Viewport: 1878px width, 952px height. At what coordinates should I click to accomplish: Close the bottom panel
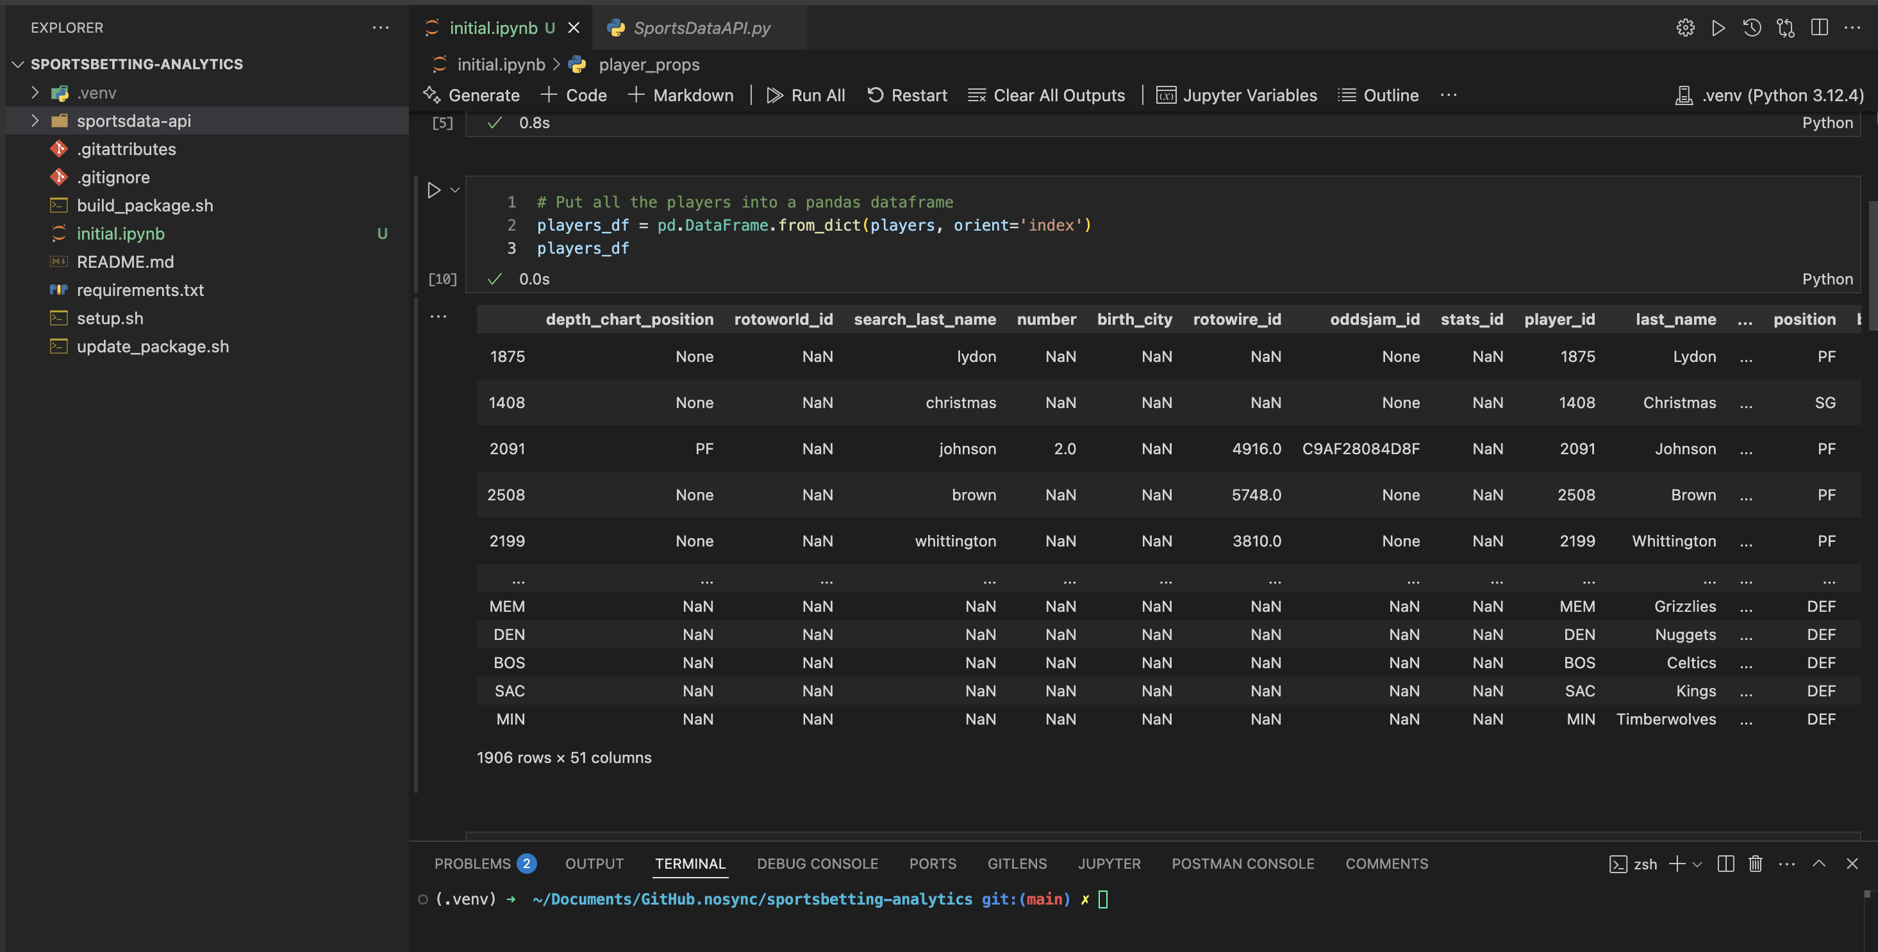coord(1852,864)
